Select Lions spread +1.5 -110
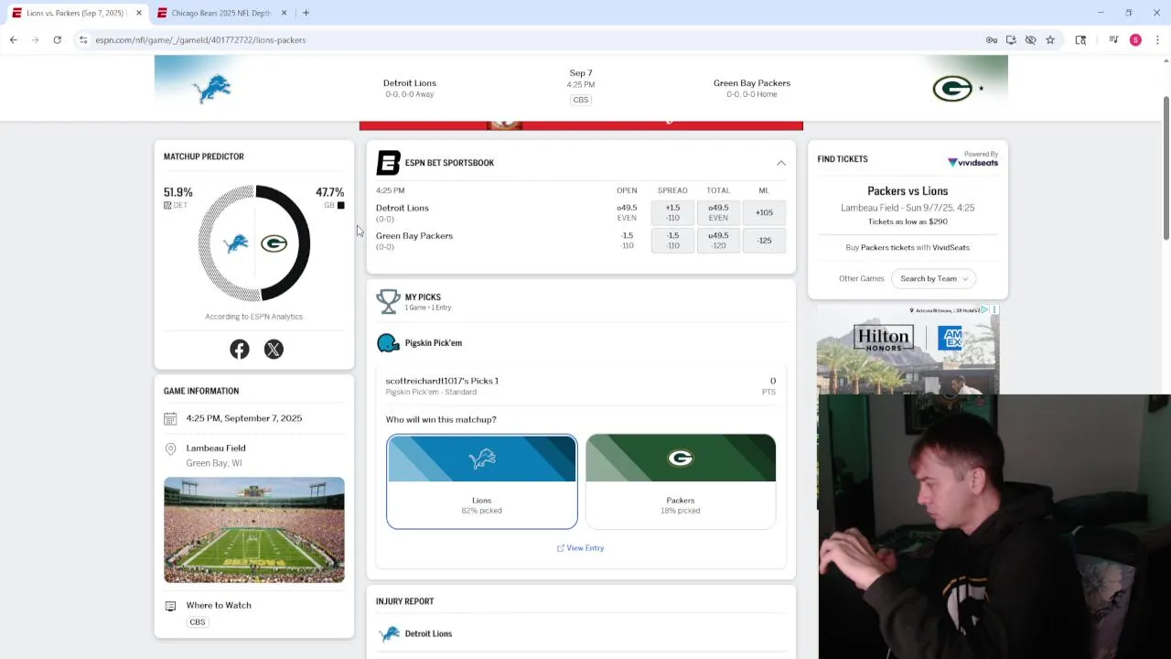Screen dimensions: 1171x659 672,212
